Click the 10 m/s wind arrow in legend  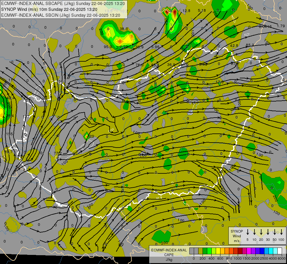click(254, 232)
